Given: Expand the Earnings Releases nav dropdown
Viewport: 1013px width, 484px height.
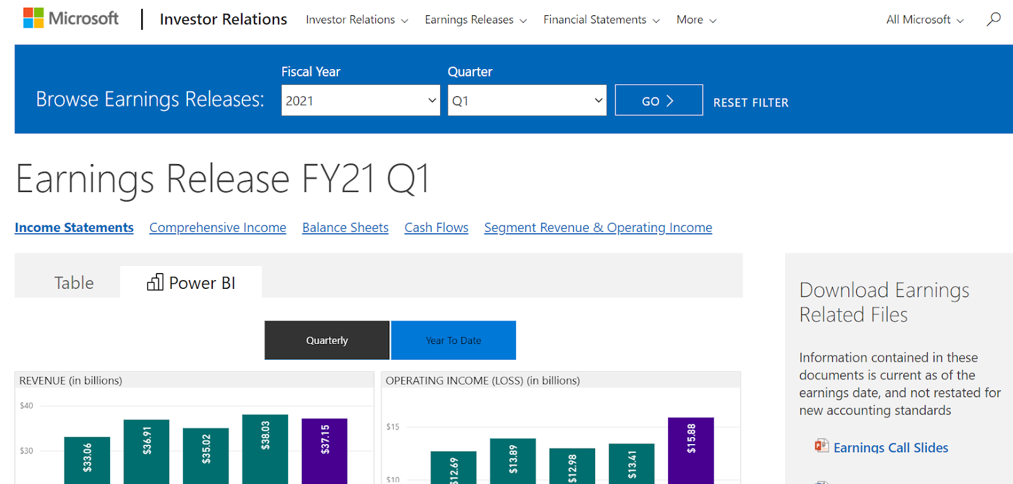Looking at the screenshot, I should pos(475,20).
